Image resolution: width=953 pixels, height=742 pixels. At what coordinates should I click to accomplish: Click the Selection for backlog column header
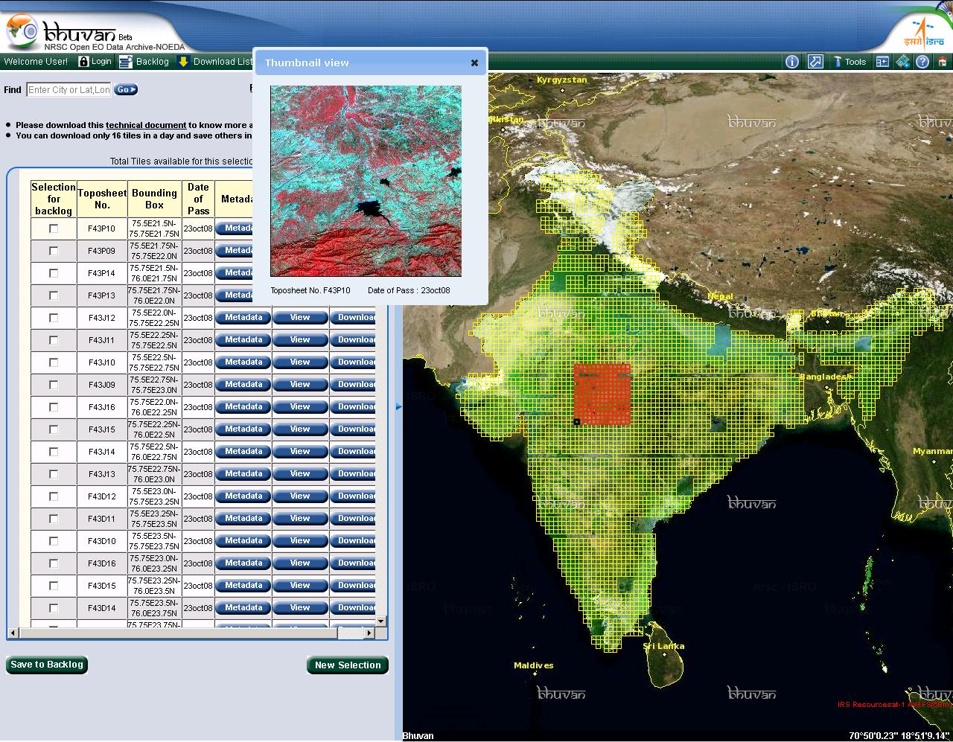coord(54,199)
